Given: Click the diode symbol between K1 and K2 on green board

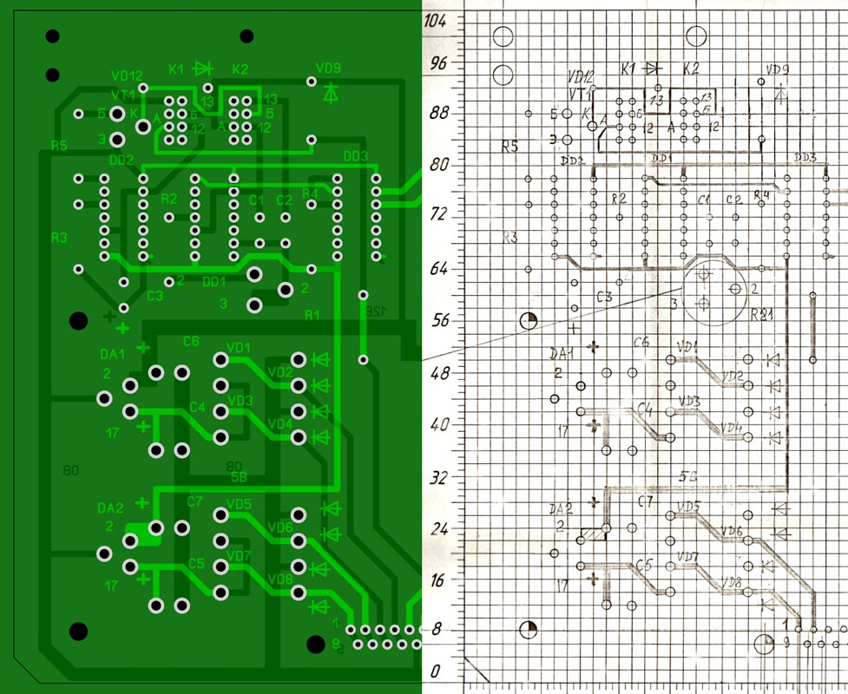Looking at the screenshot, I should [x=204, y=68].
